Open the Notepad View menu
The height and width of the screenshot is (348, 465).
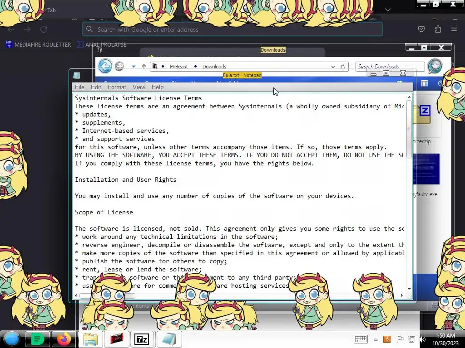139,87
